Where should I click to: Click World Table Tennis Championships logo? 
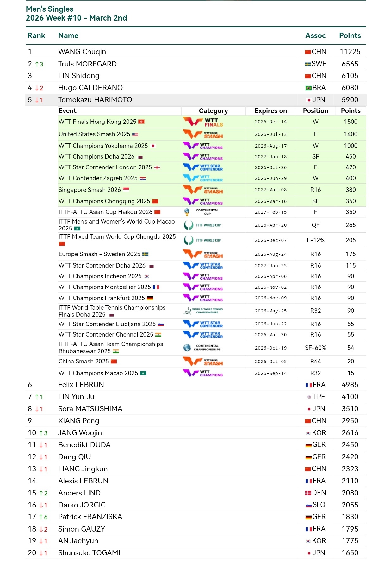tap(203, 311)
